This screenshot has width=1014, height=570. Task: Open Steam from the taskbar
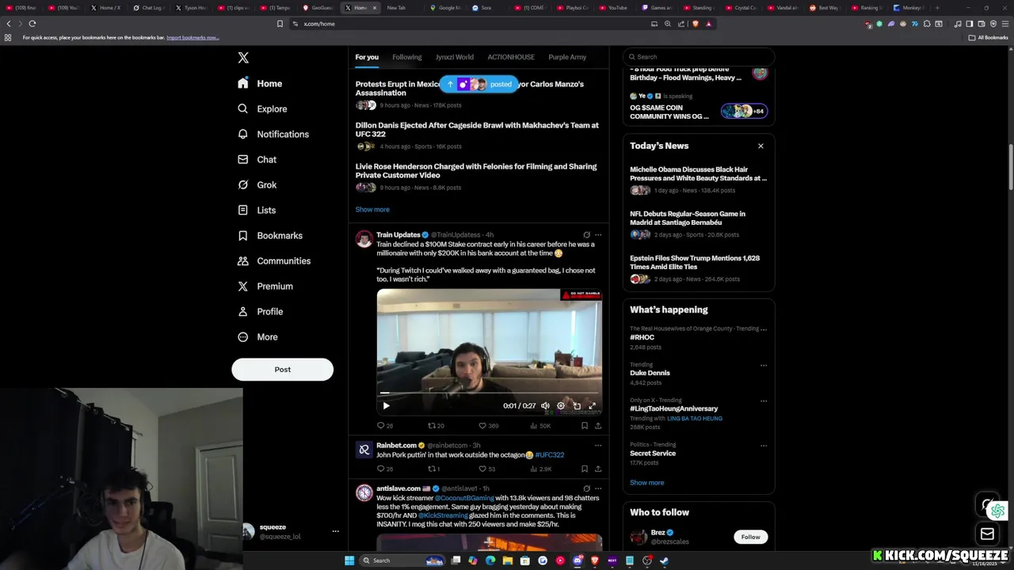coord(665,560)
